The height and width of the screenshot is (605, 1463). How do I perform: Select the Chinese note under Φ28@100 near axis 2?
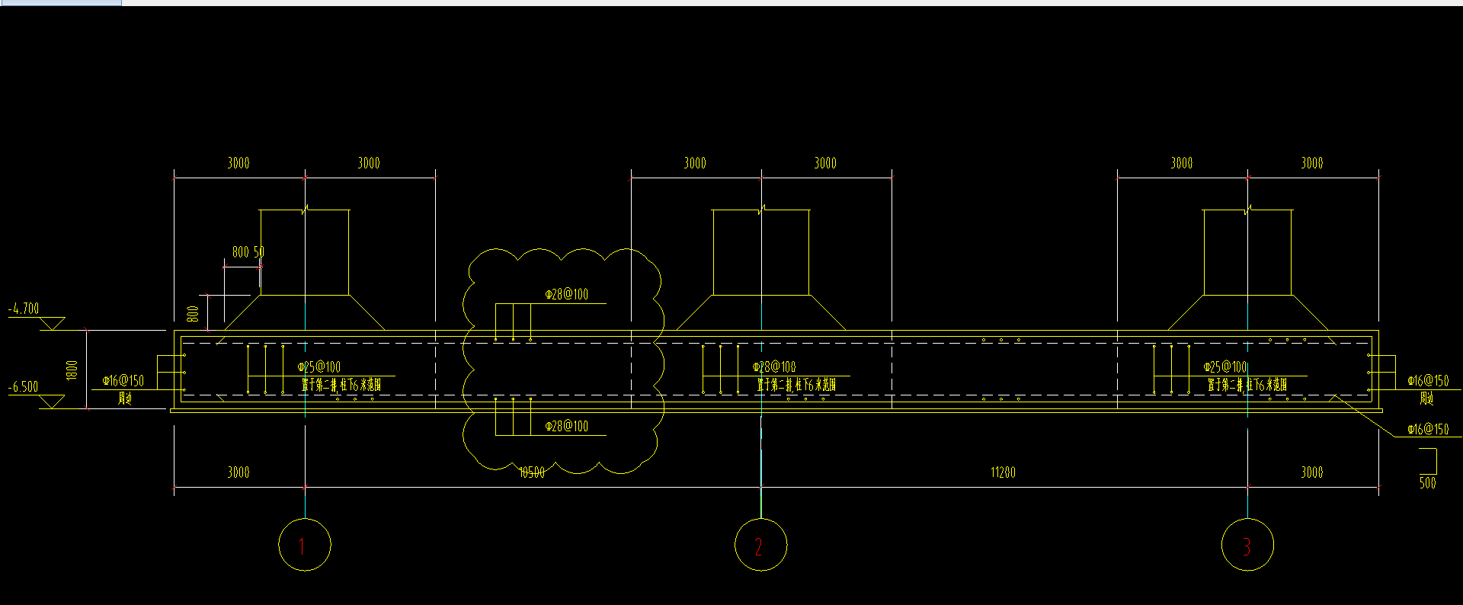(x=796, y=385)
